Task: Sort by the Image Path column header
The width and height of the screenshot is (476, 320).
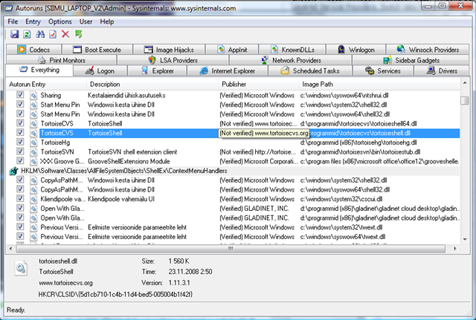Action: 379,84
